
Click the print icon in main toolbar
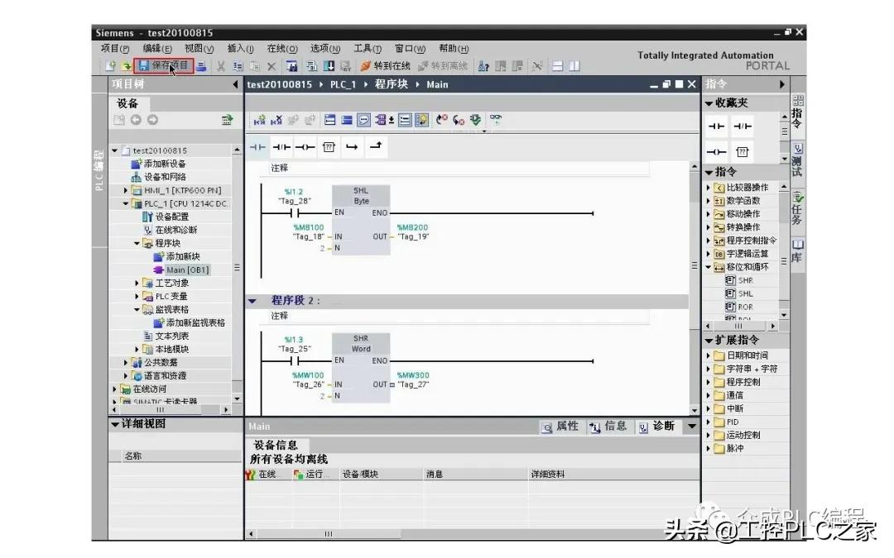click(201, 66)
